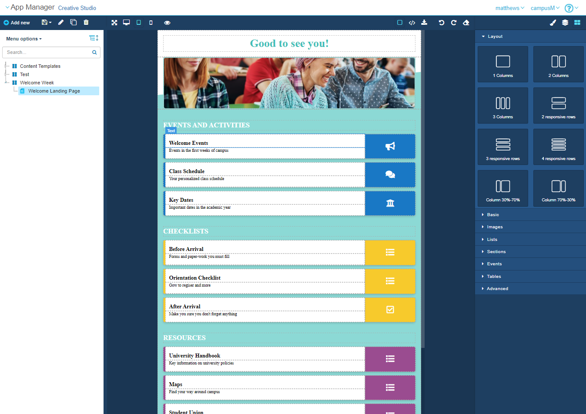Click the undo arrow icon
The width and height of the screenshot is (586, 414).
tap(442, 23)
